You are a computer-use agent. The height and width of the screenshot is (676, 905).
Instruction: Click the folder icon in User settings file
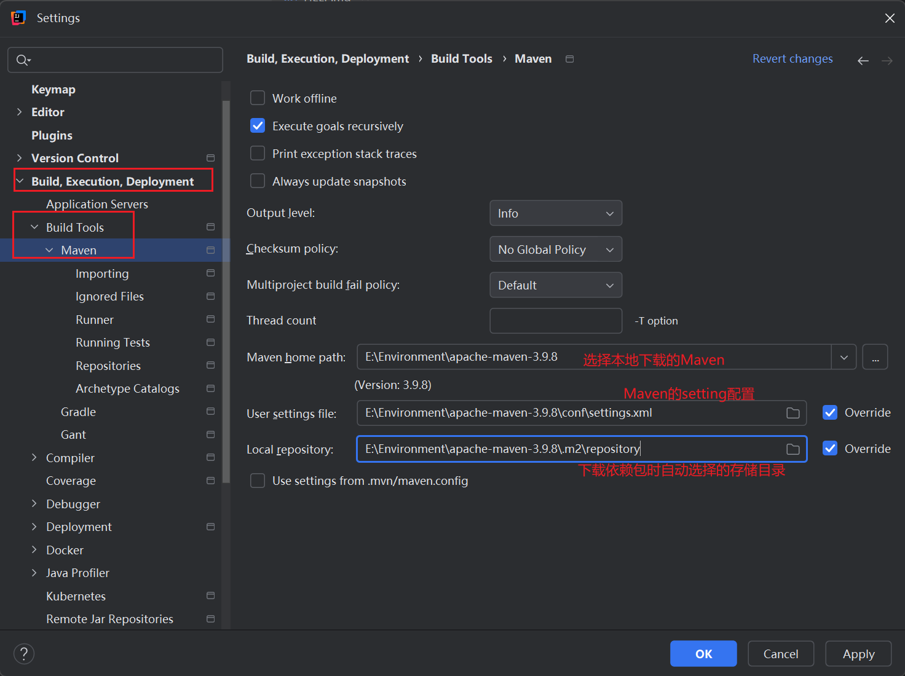point(792,413)
